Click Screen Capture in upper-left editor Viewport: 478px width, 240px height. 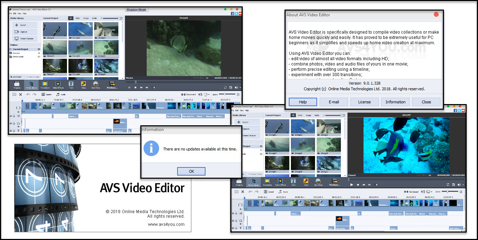point(24,39)
